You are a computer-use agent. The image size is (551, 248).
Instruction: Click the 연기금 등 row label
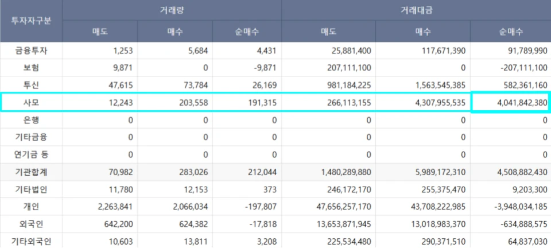31,154
